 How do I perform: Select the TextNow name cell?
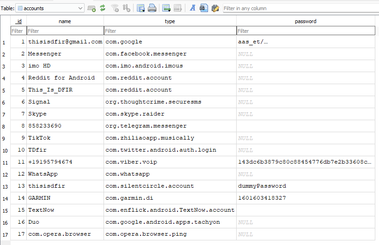[x=65, y=210]
